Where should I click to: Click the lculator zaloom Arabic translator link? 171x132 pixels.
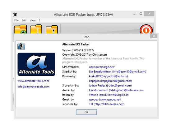point(116,90)
